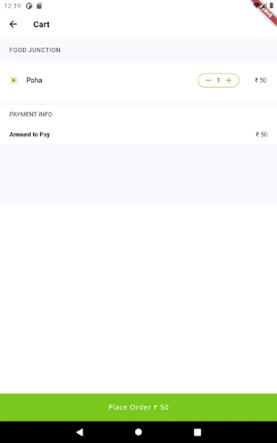Viewport: 277px width, 443px height.
Task: Tap the quantity number 1 in stepper
Action: pos(218,80)
